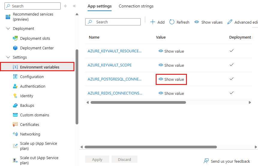Open the AZURE_REDIS_CONNECTIONSTRING setting link
The height and width of the screenshot is (166, 258).
[x=115, y=93]
